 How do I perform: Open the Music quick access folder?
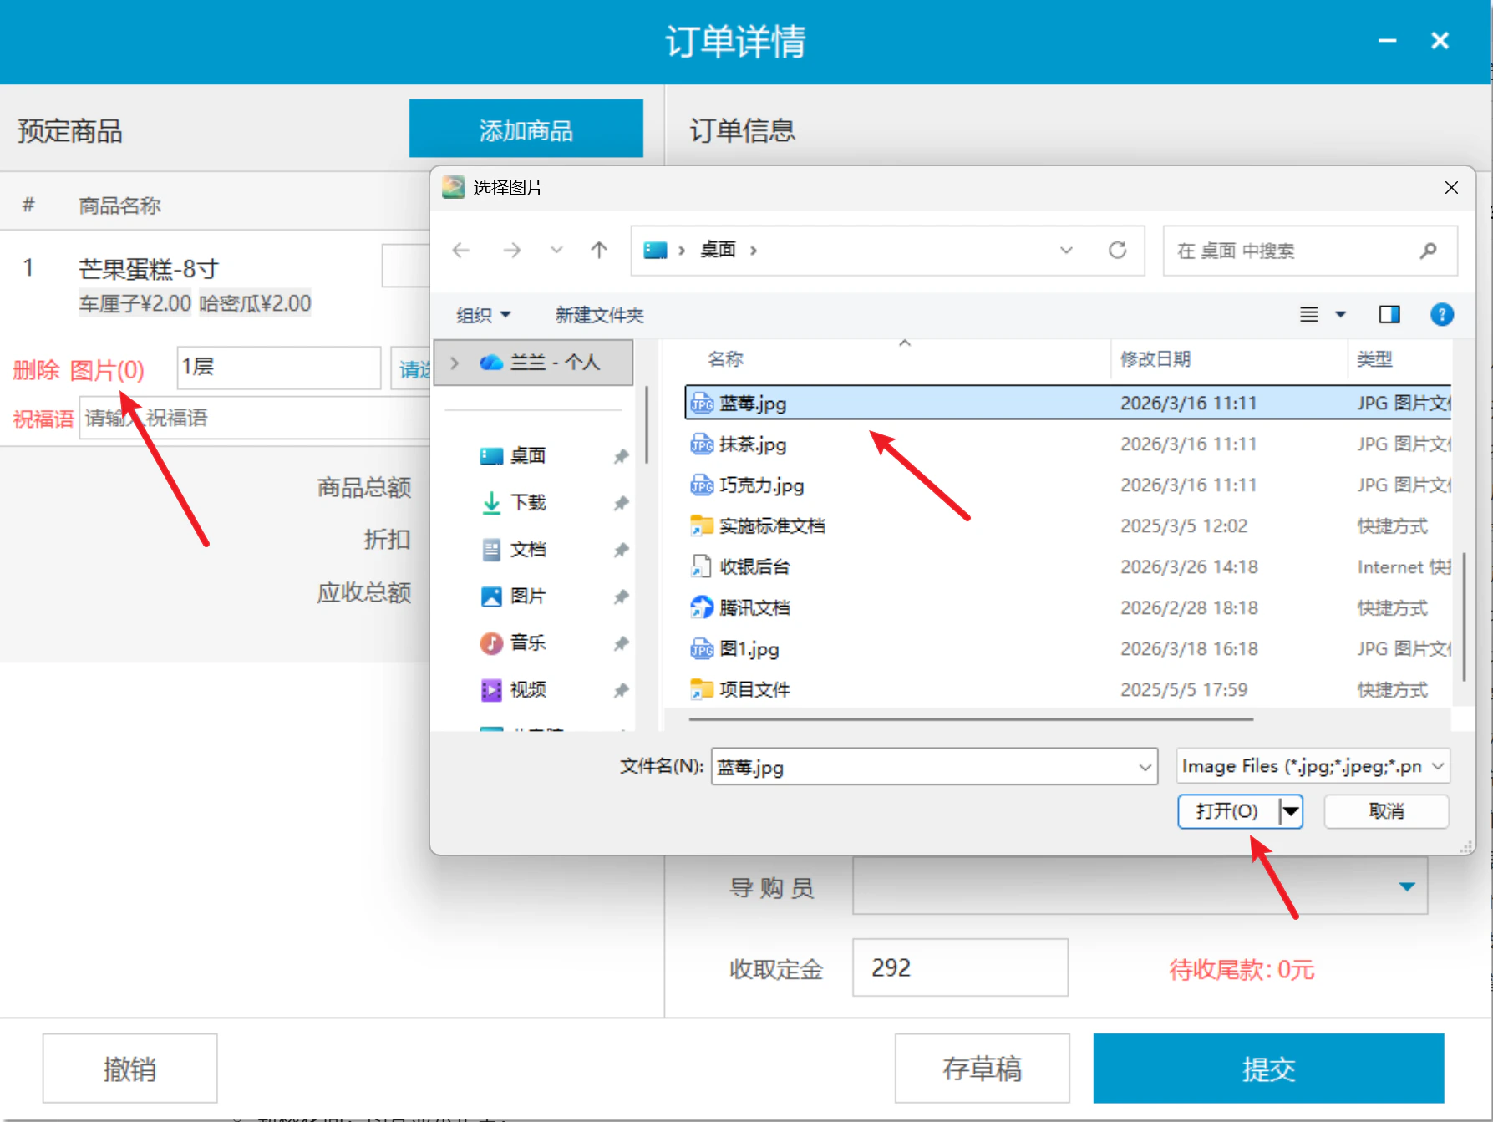tap(528, 642)
